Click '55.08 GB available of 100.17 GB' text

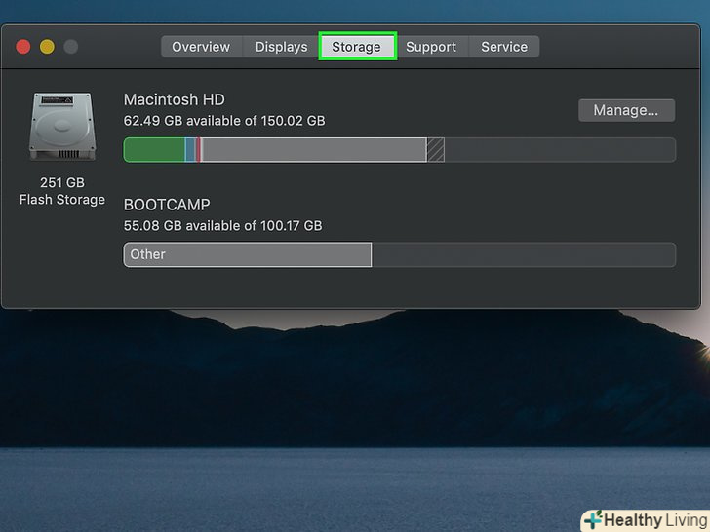point(222,226)
